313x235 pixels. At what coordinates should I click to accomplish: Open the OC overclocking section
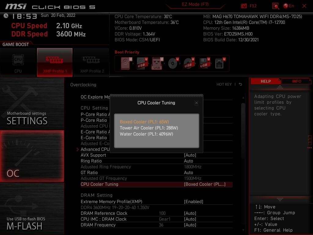pos(32,156)
